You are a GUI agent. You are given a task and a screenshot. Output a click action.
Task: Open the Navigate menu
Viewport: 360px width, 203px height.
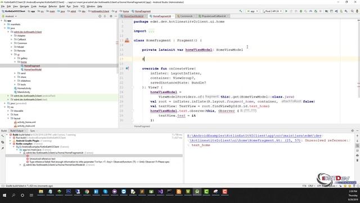click(24, 6)
